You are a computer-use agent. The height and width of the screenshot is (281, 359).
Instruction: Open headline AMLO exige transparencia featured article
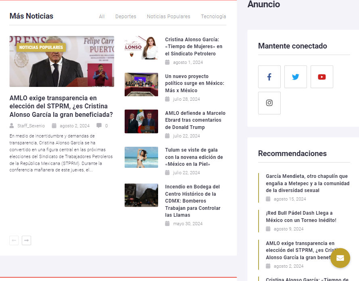[61, 106]
